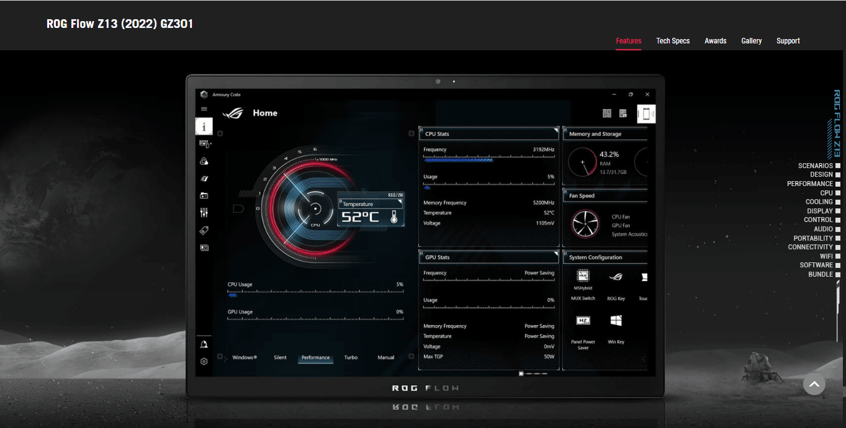Switch to the Awards tab
846x428 pixels.
pos(716,41)
